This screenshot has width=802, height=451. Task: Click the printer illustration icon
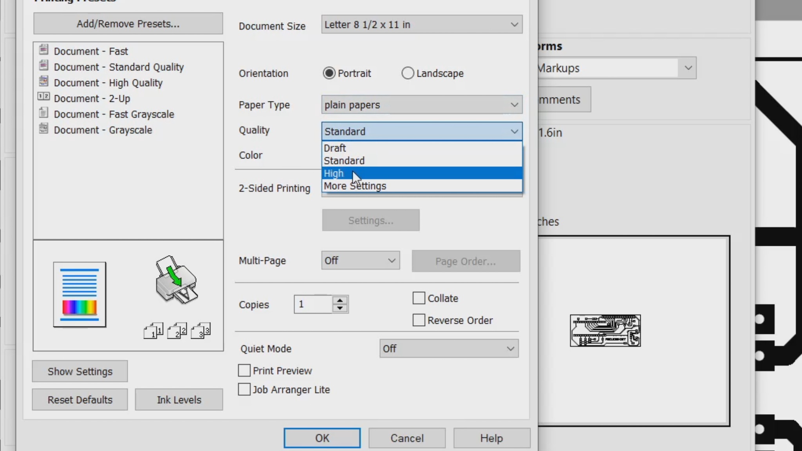point(176,280)
